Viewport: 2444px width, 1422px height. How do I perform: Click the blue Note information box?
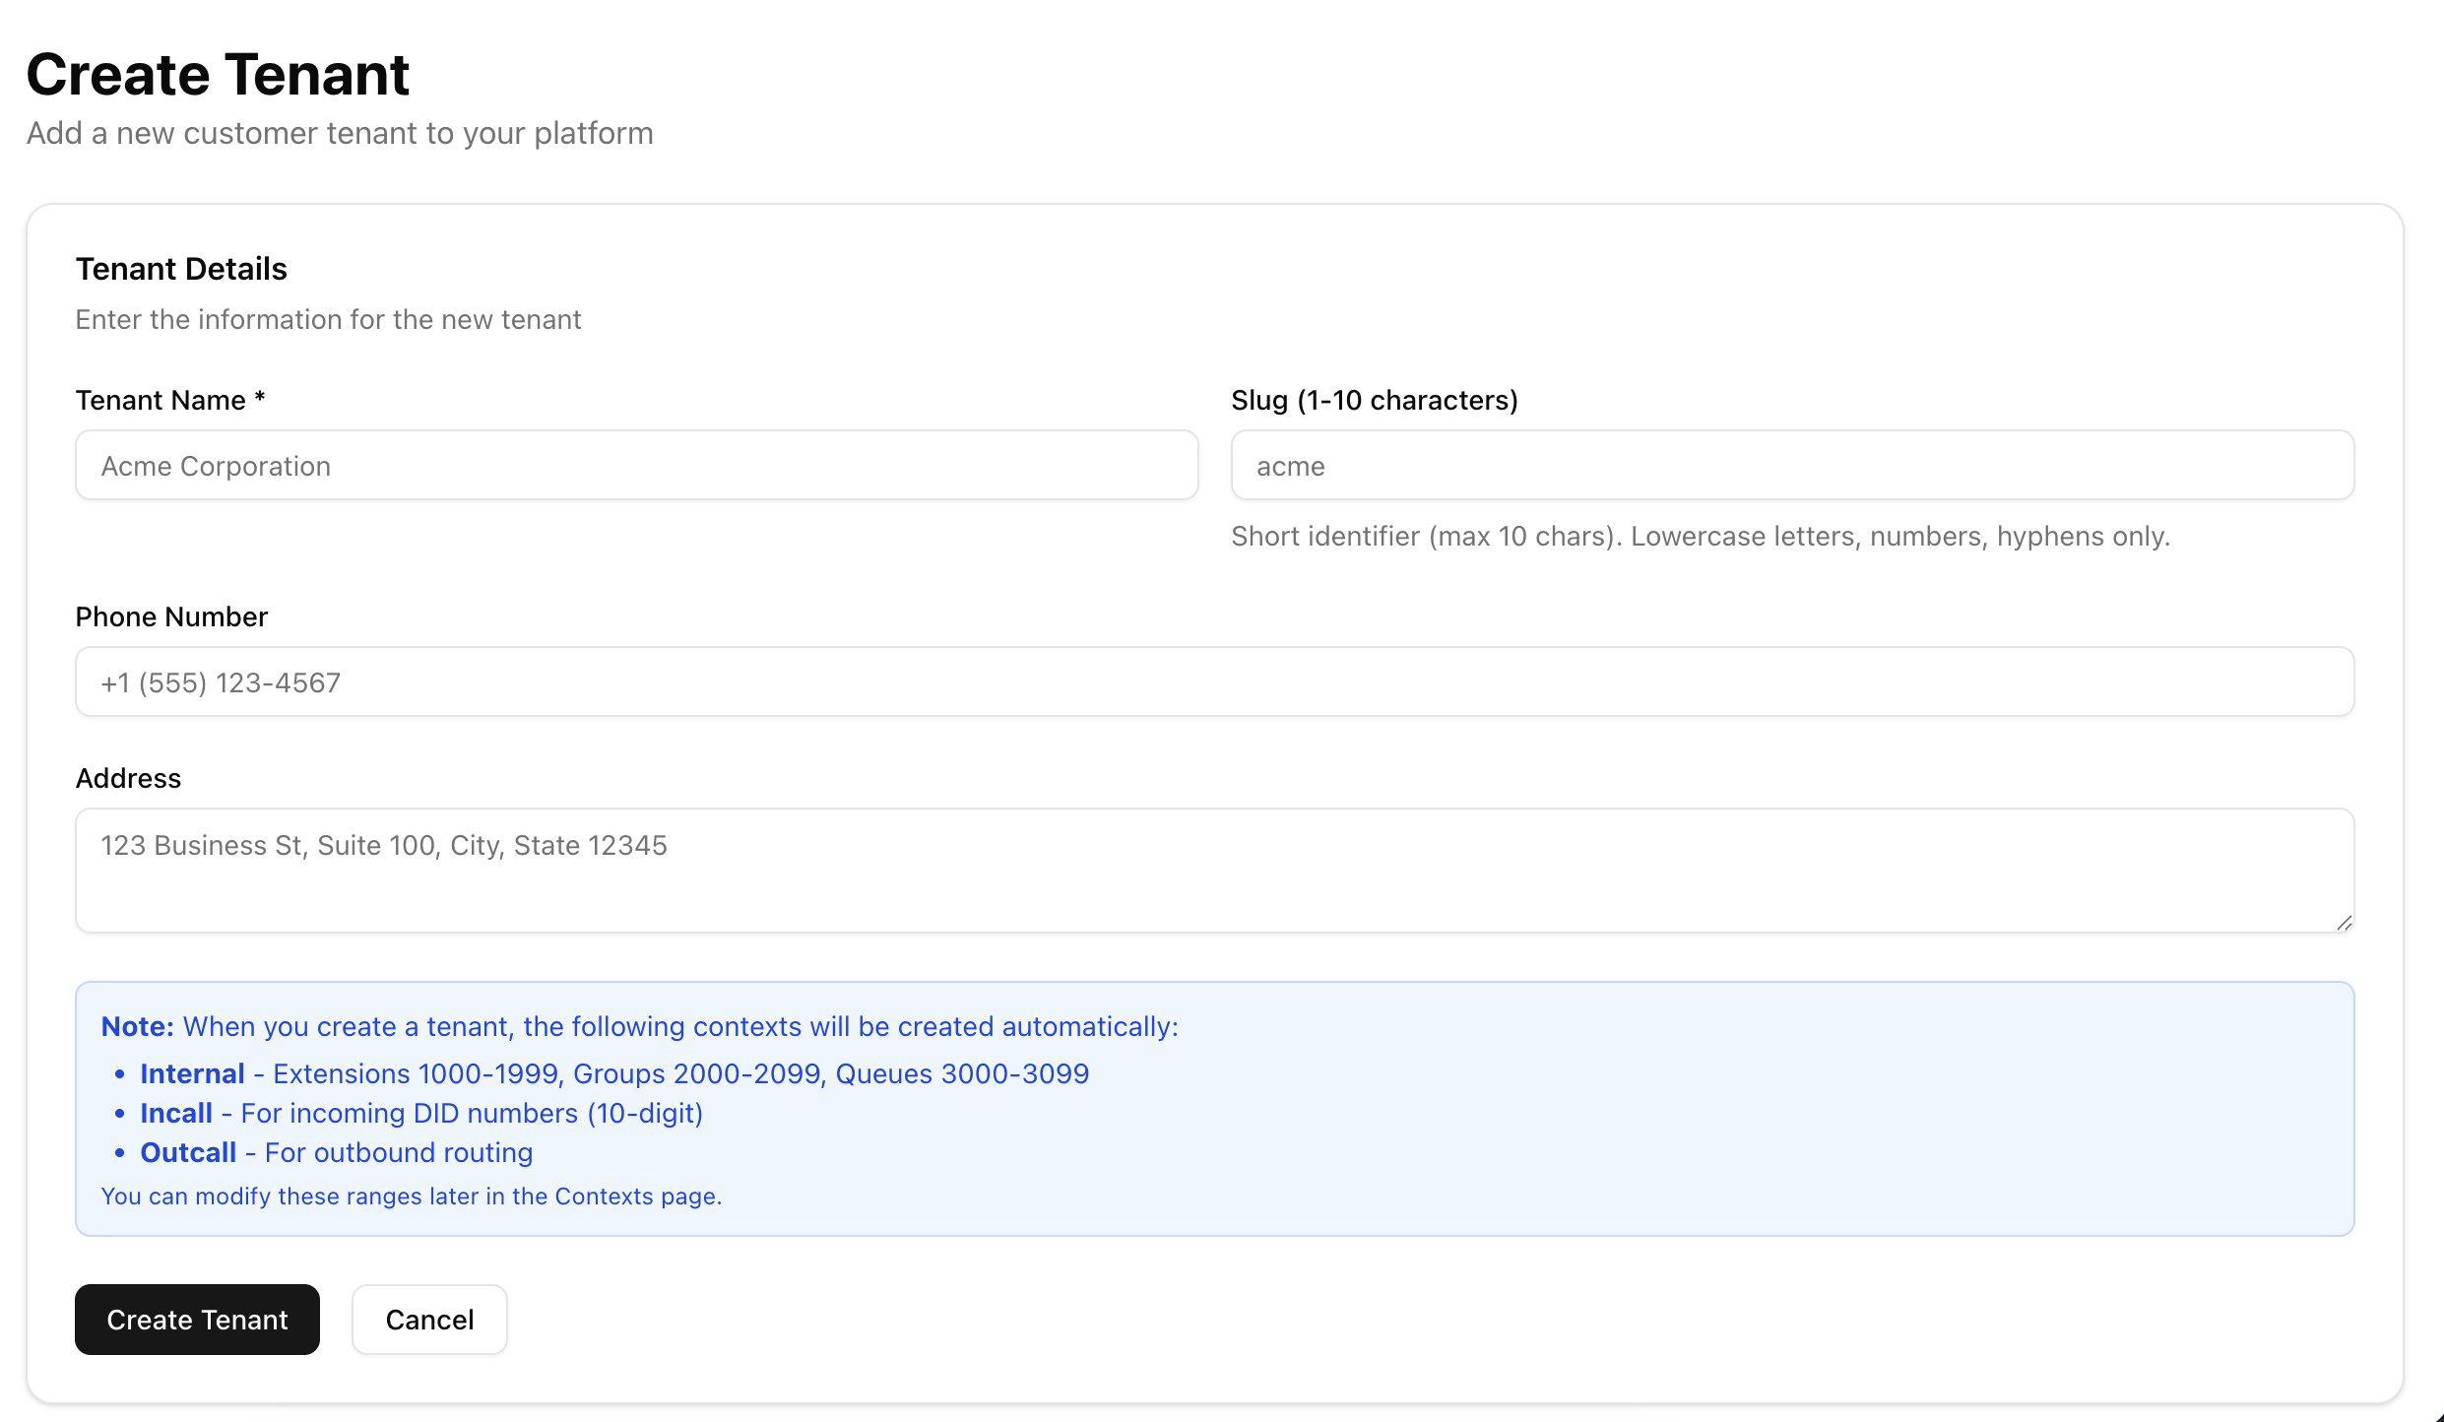point(1213,1109)
